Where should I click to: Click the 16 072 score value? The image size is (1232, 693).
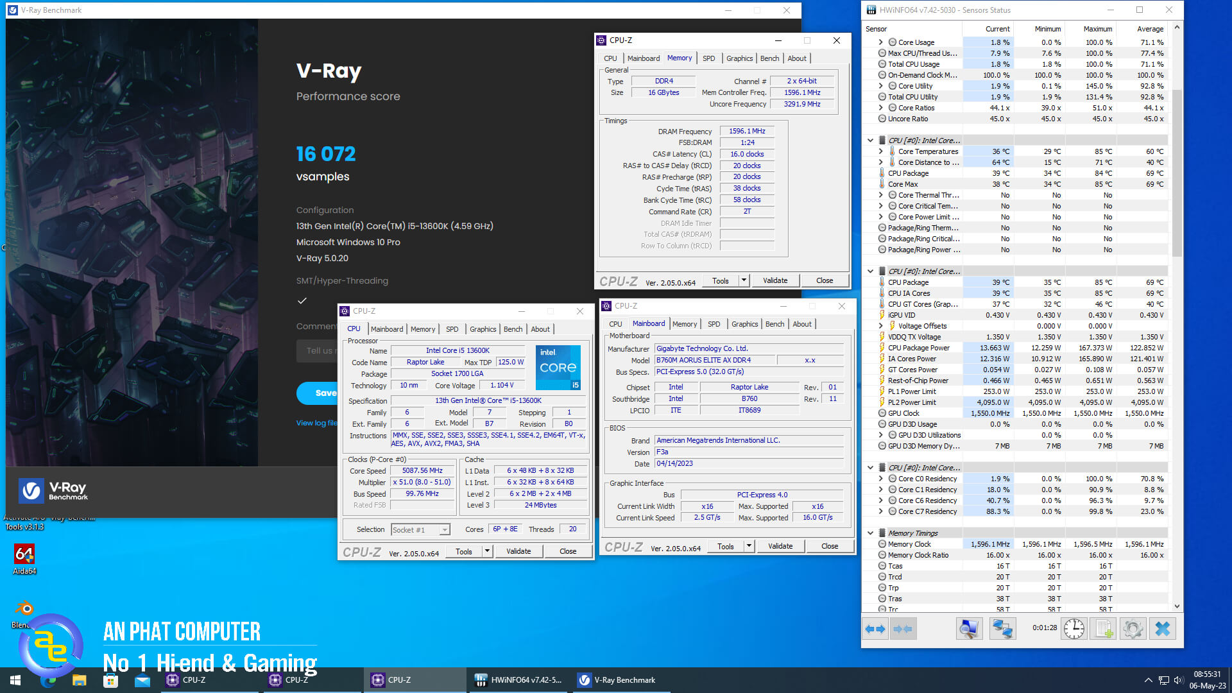[326, 154]
